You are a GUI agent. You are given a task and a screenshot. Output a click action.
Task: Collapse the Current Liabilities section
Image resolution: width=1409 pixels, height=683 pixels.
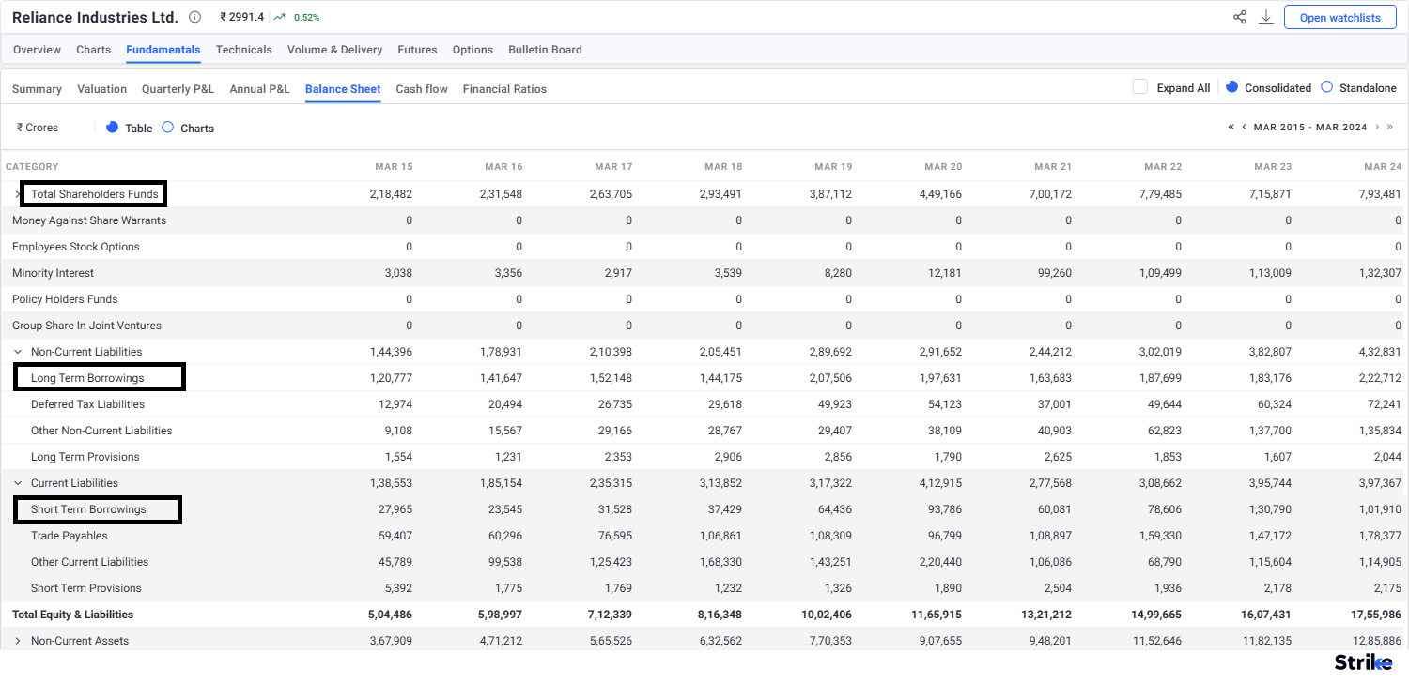17,483
